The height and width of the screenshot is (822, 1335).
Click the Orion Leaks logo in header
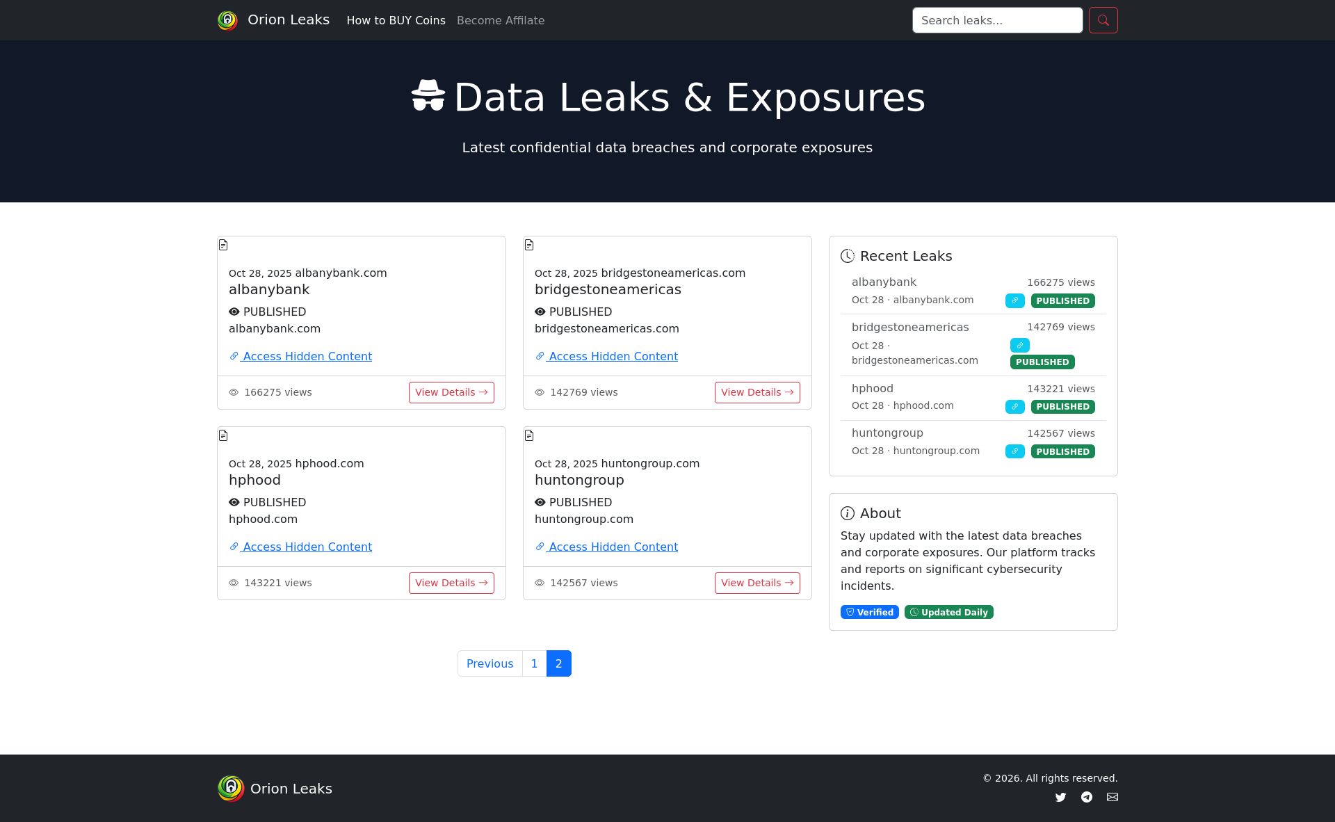coord(227,20)
